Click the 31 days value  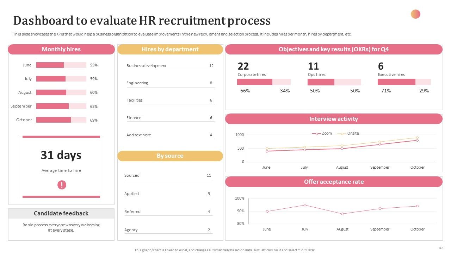tap(61, 155)
